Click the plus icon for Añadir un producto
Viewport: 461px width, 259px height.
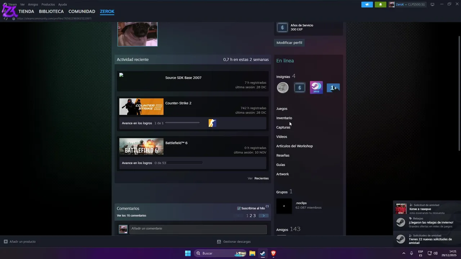click(5, 241)
